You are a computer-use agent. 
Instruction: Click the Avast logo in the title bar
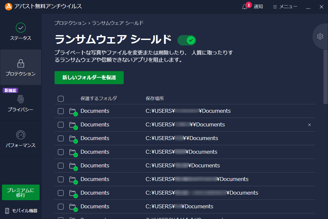pos(8,6)
